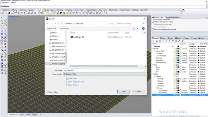Click the New Sublayer icon in Layers panel
Image resolution: width=208 pixels, height=117 pixels.
pyautogui.click(x=157, y=41)
